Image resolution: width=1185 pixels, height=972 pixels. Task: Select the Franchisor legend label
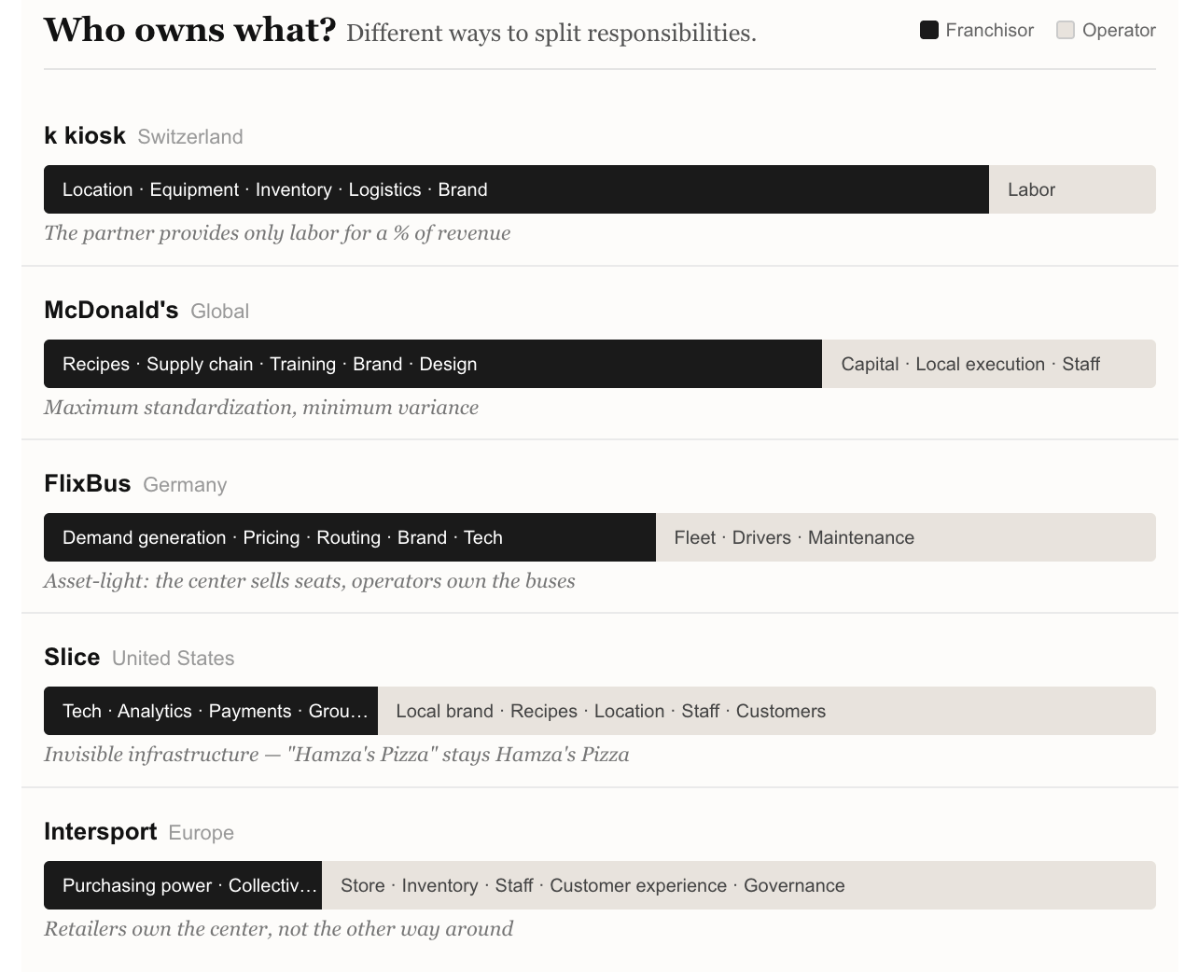coord(989,30)
